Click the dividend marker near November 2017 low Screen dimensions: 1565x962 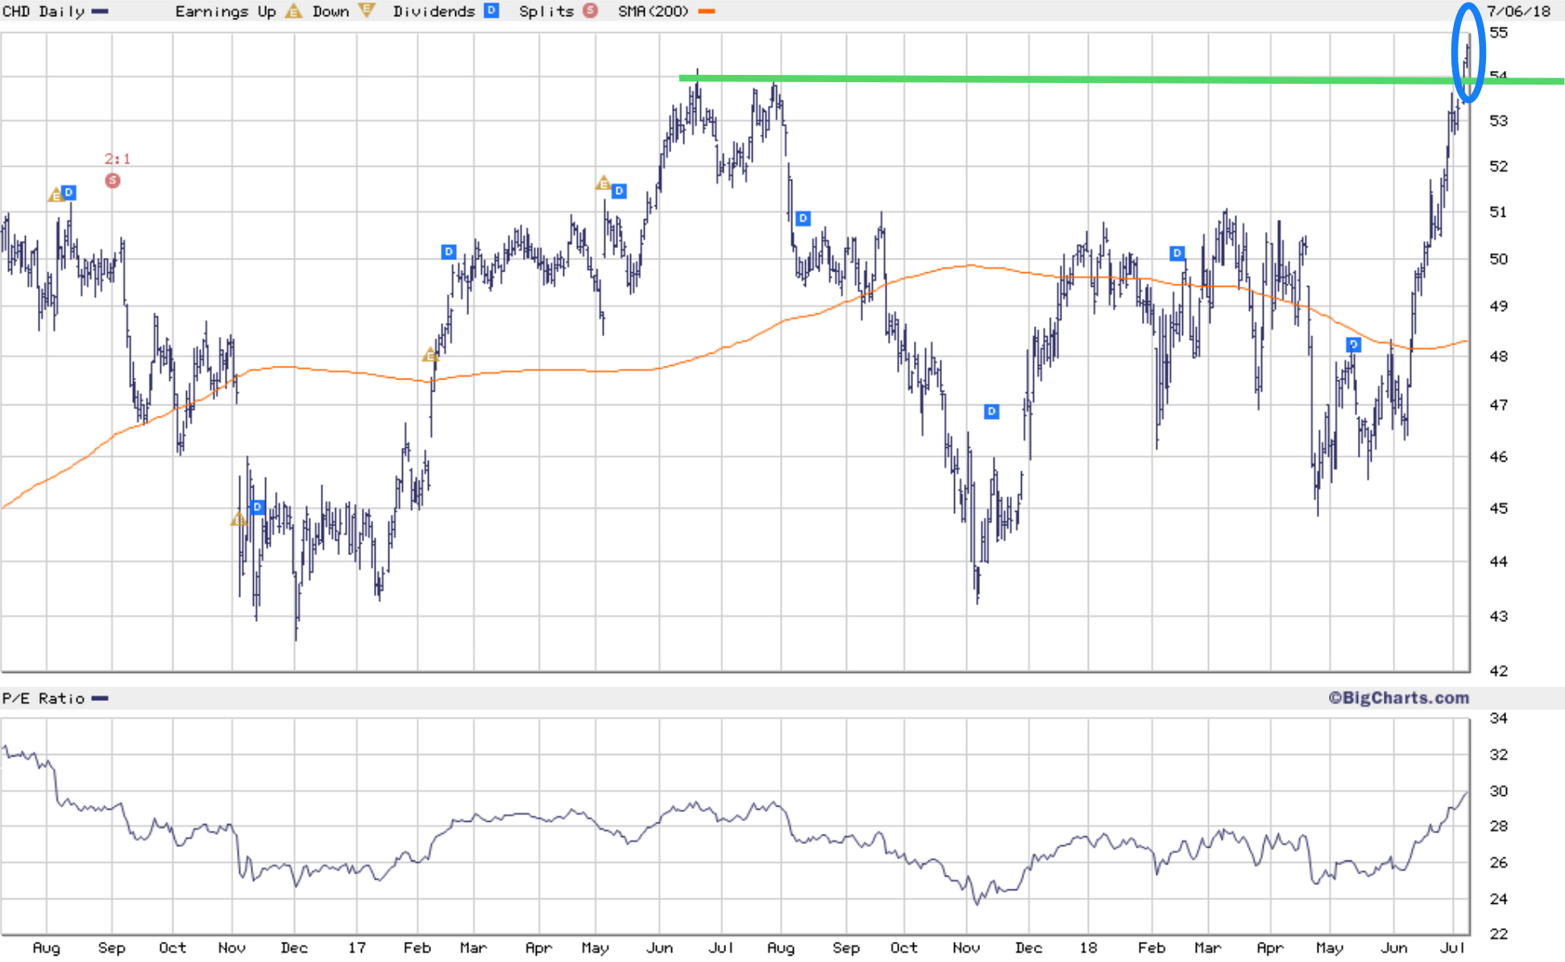992,412
